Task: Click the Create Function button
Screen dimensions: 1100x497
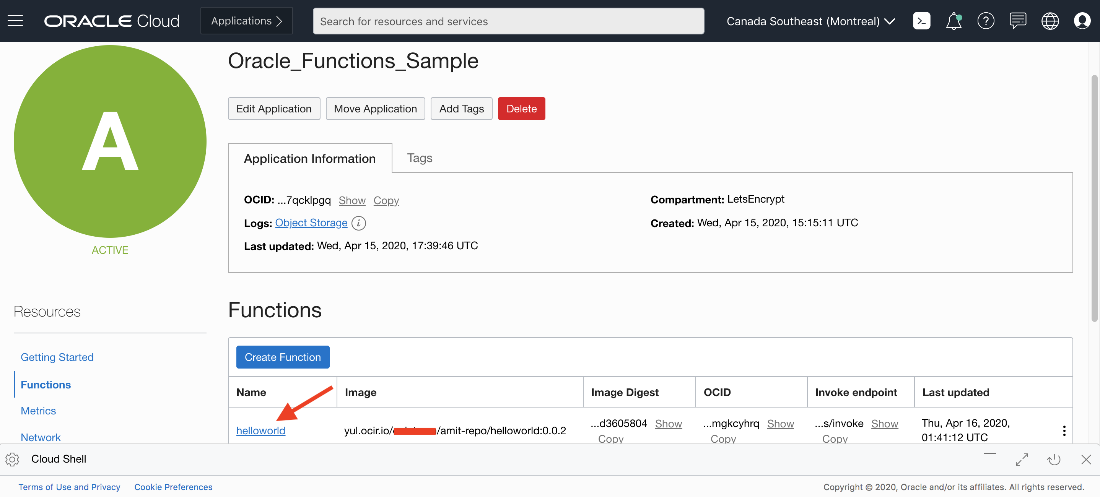Action: [x=282, y=357]
